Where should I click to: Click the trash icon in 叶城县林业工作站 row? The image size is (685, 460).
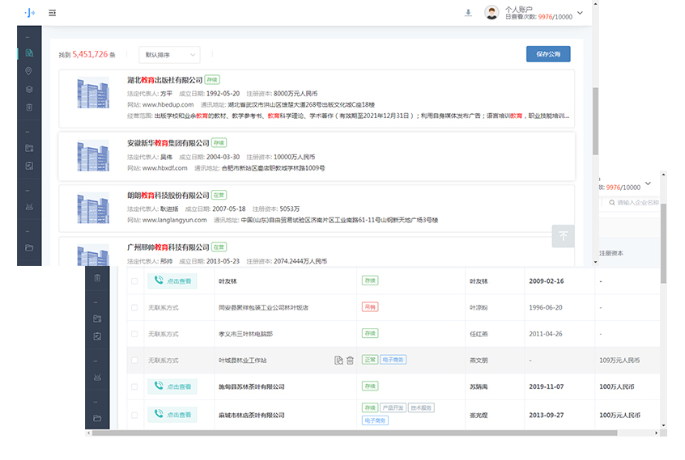pos(351,360)
